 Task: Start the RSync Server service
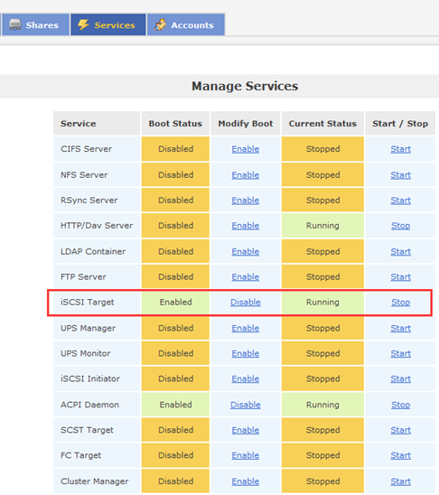coord(400,201)
